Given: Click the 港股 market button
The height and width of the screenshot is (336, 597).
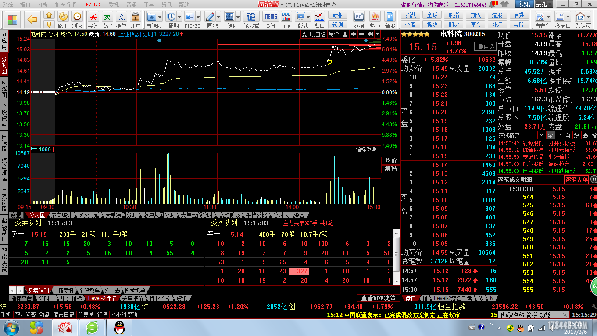Looking at the screenshot, I should 497,15.
